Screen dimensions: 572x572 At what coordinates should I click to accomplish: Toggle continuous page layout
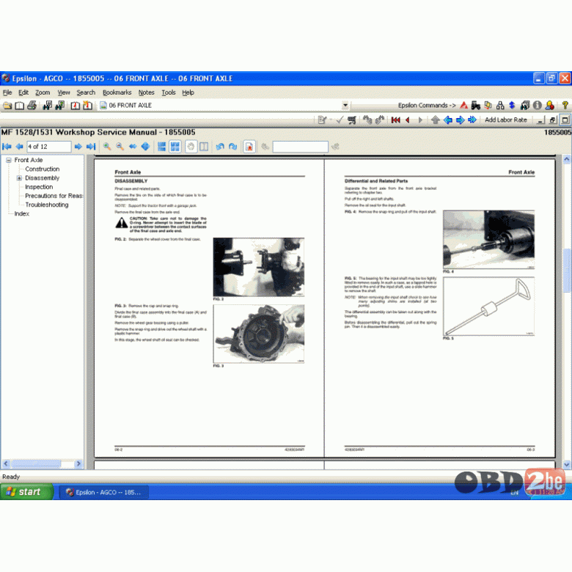point(161,147)
